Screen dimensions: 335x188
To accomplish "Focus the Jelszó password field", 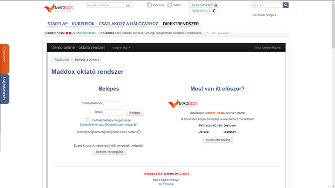I will coord(114,112).
